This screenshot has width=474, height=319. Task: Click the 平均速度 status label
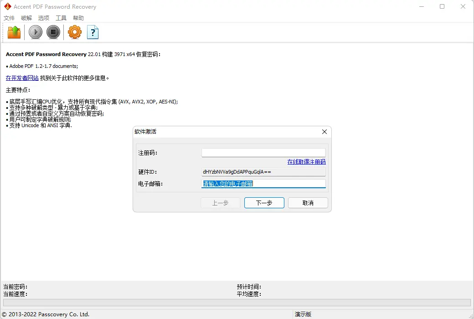click(249, 294)
